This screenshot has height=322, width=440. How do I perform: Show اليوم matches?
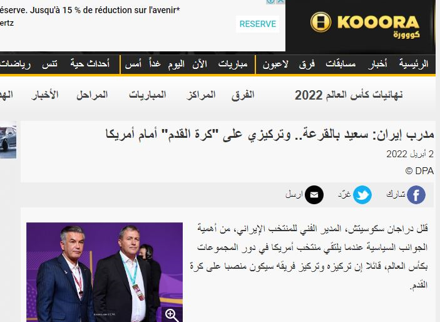pyautogui.click(x=177, y=64)
